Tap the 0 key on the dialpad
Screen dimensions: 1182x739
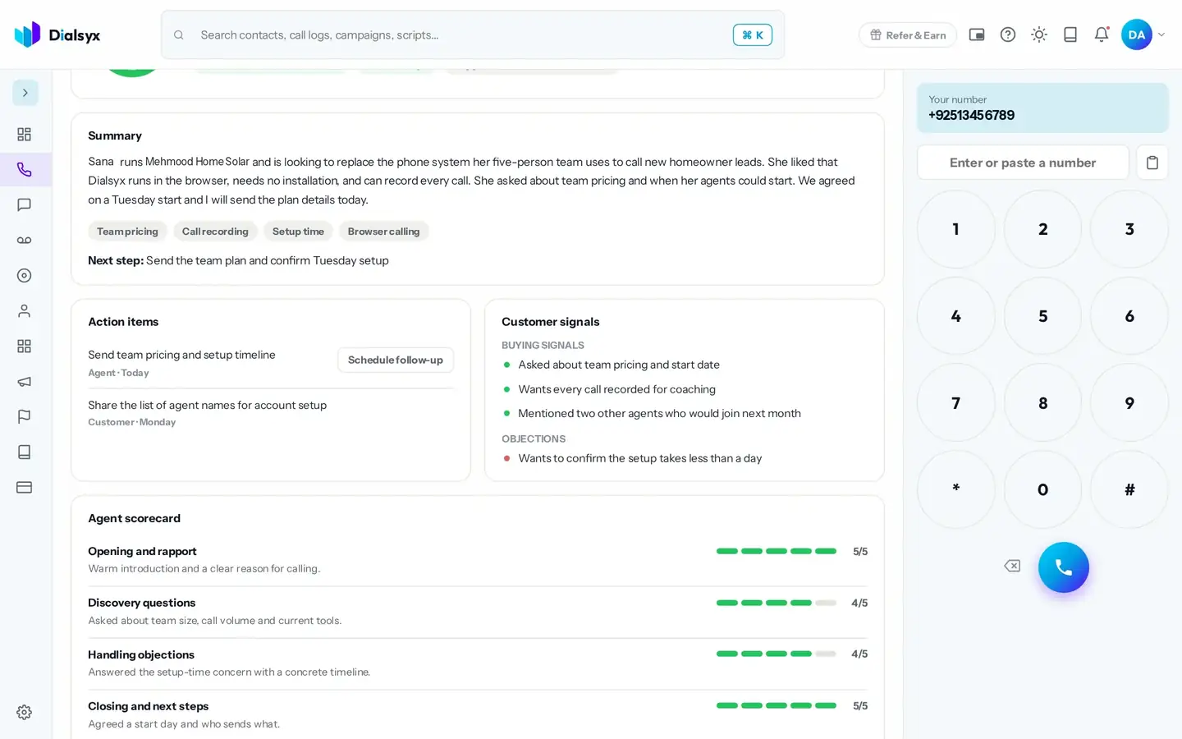1043,490
